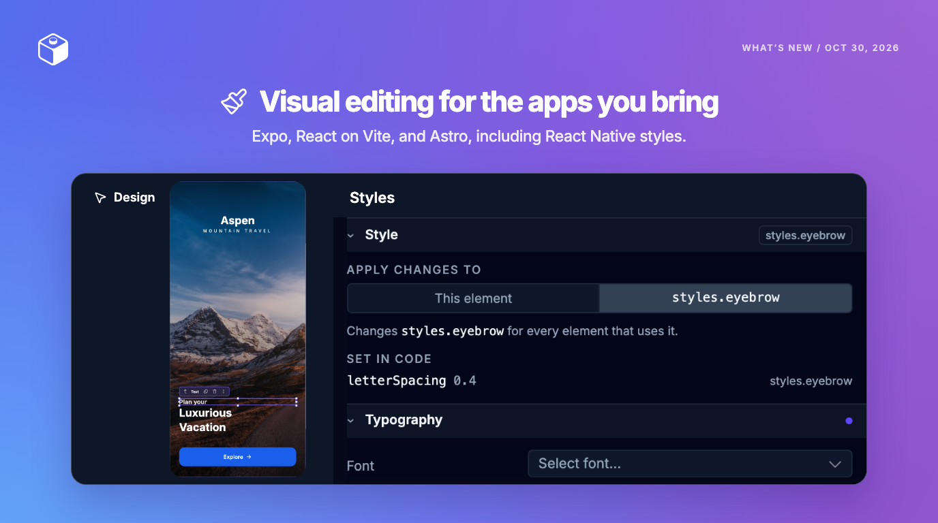
Task: Switch to the Design mode tab
Action: (125, 197)
